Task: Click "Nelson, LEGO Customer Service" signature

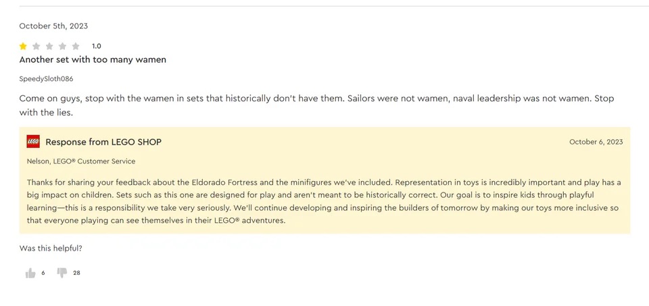Action: point(81,161)
